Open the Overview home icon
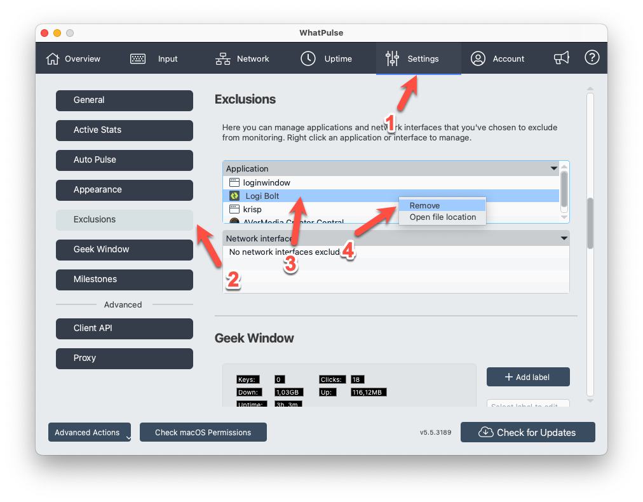The width and height of the screenshot is (643, 502). (53, 58)
